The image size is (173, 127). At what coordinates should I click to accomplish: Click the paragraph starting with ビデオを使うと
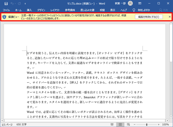click(85, 60)
